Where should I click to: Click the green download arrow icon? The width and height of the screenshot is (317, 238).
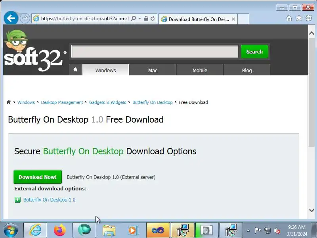coord(17,200)
